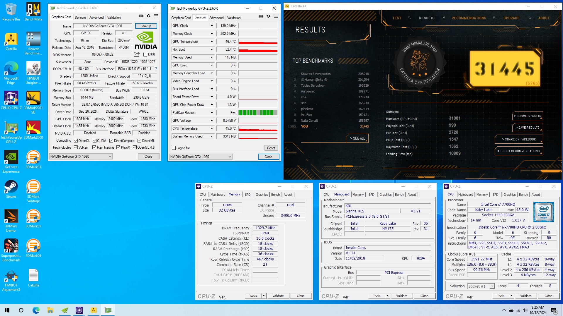Expand the Memory Clock sensor dropdown

click(212, 34)
